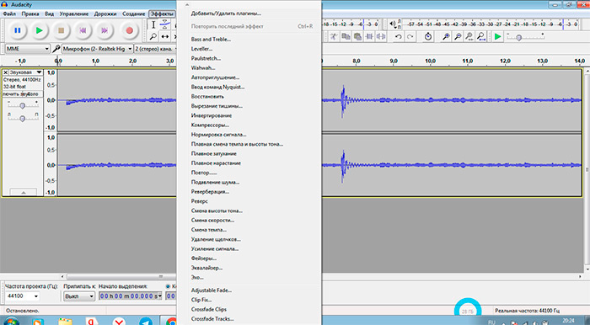Select the Selection (I-beam) tool
This screenshot has width=590, height=325.
pyautogui.click(x=153, y=25)
